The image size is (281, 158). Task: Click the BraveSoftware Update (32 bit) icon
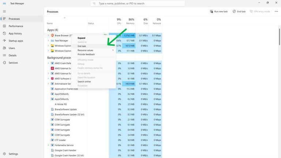click(x=52, y=114)
